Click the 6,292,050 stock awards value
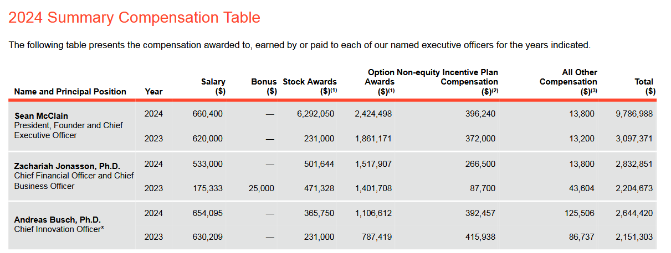The image size is (671, 253). pyautogui.click(x=315, y=114)
